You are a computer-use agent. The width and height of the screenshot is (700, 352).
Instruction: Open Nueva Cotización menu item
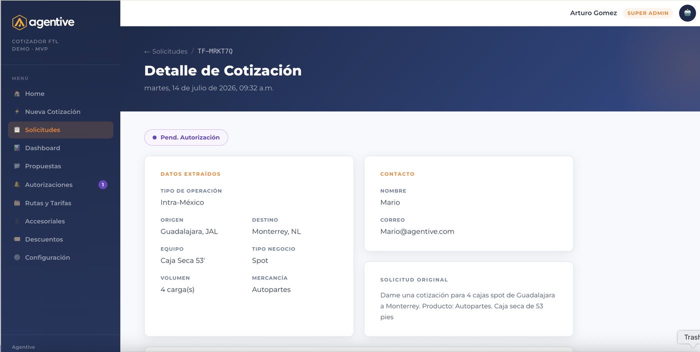[x=60, y=112]
